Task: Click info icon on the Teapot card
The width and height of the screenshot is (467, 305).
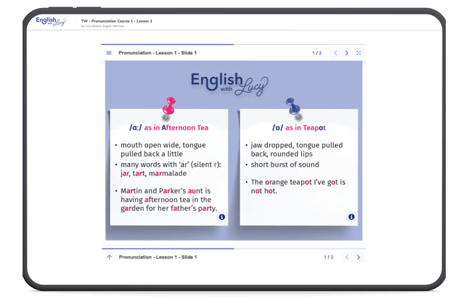Action: (351, 217)
